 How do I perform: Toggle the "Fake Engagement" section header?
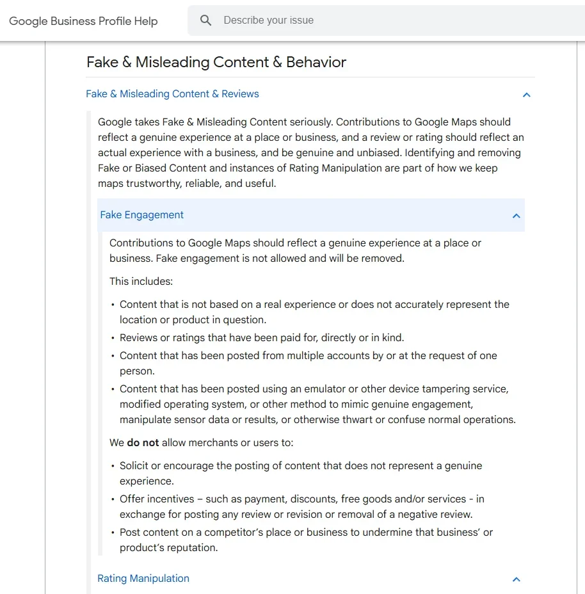(x=142, y=215)
